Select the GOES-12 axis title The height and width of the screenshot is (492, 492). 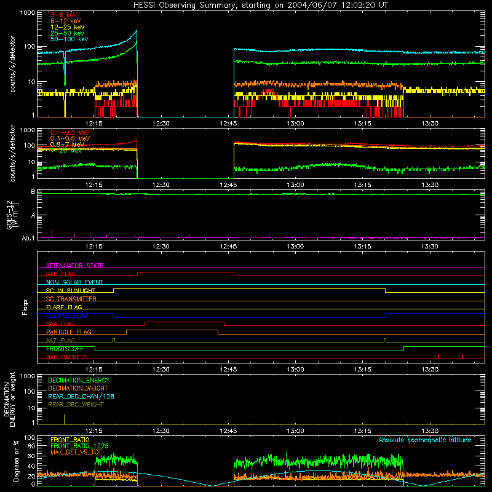click(12, 215)
